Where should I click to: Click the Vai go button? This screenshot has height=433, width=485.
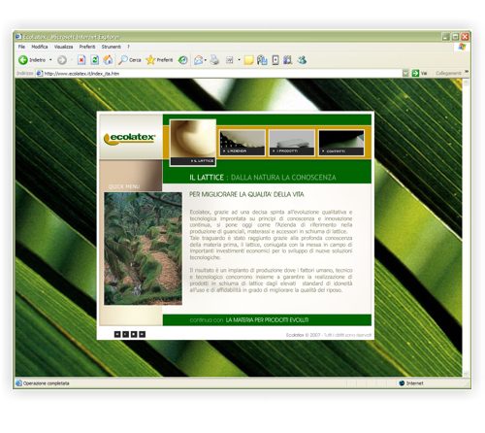coord(419,74)
